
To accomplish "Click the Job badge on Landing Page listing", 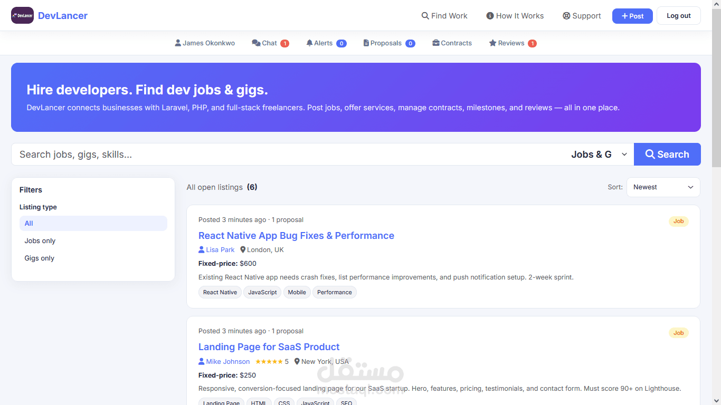I will click(x=678, y=333).
